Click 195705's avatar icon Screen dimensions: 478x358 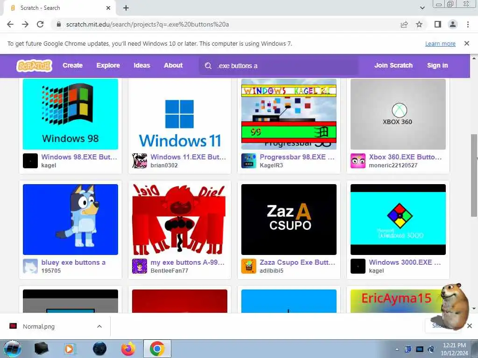pos(30,266)
